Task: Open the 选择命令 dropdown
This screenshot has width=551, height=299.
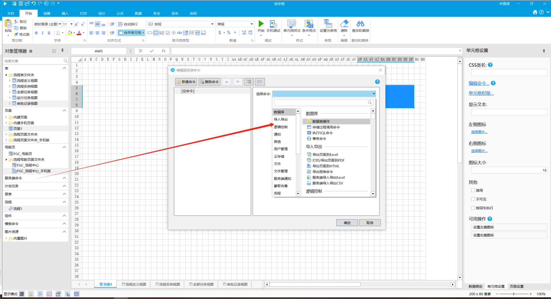Action: pos(324,94)
